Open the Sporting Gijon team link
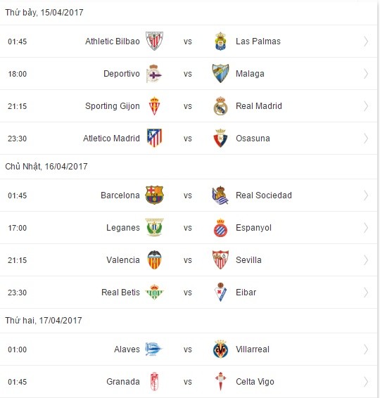The width and height of the screenshot is (380, 398). 113,106
